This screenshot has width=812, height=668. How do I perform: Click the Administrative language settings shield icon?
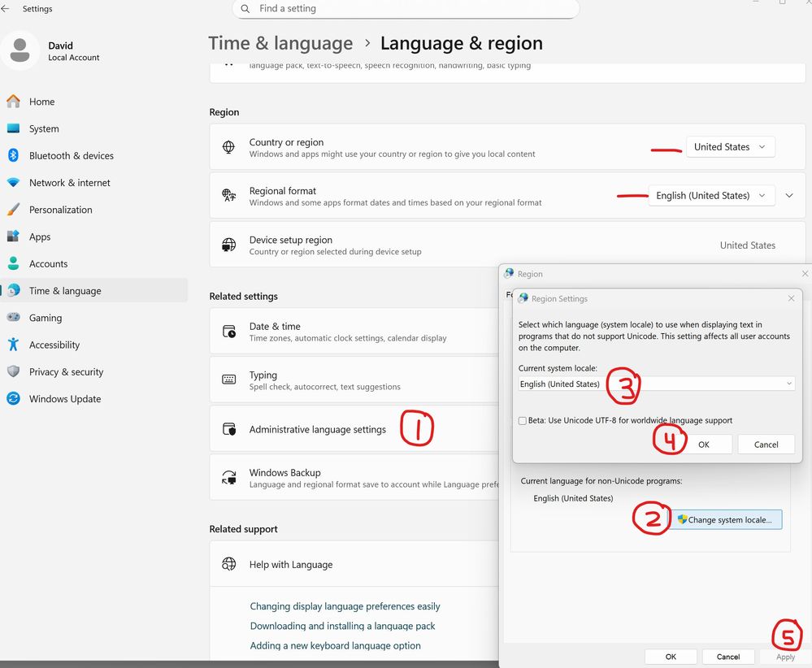point(229,429)
